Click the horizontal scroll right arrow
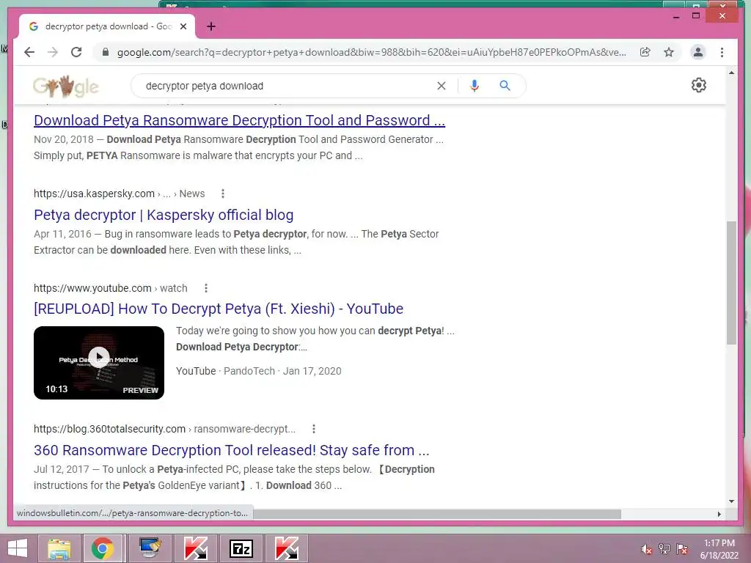 [719, 514]
